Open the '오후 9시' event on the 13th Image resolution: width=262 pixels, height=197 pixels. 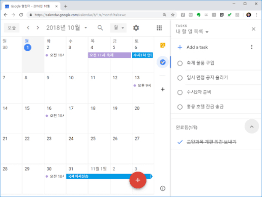click(142, 85)
